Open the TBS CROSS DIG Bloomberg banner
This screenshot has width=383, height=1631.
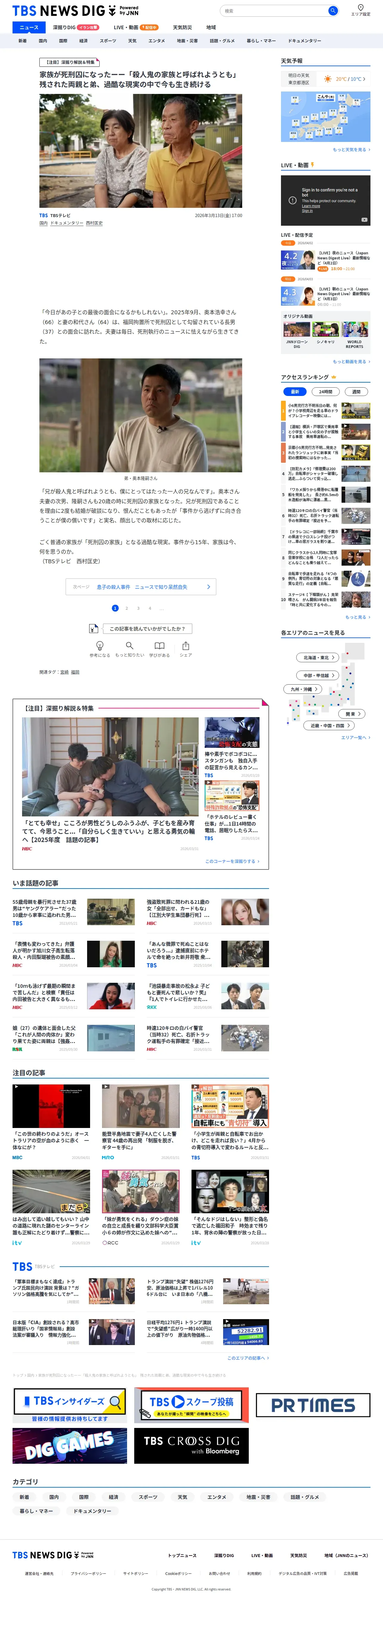pos(191,1446)
